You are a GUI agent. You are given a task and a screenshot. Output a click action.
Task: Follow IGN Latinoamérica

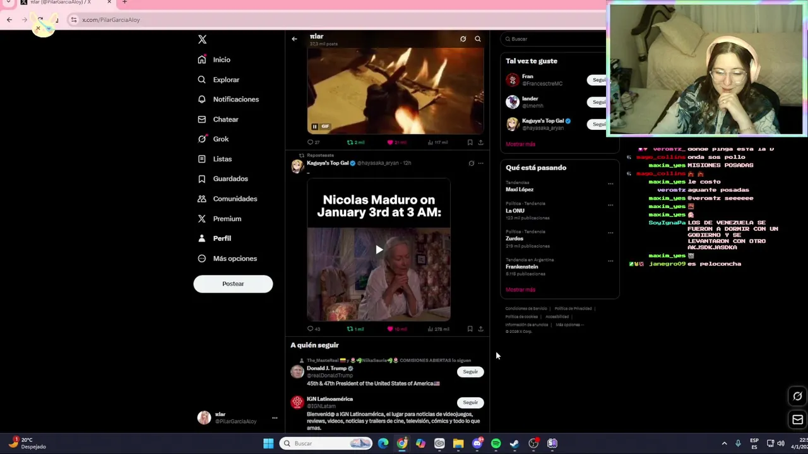(x=470, y=402)
